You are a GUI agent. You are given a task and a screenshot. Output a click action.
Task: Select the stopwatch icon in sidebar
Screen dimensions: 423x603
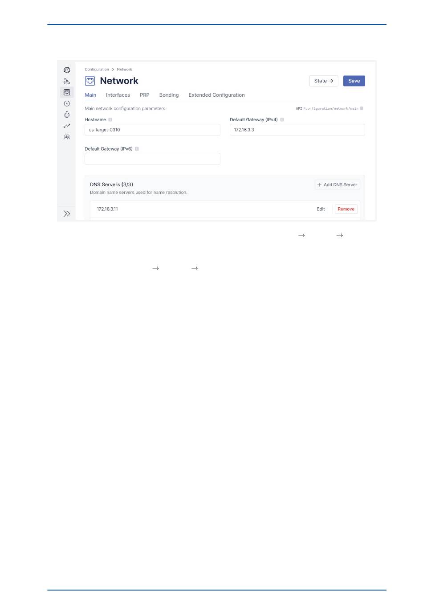(x=67, y=115)
